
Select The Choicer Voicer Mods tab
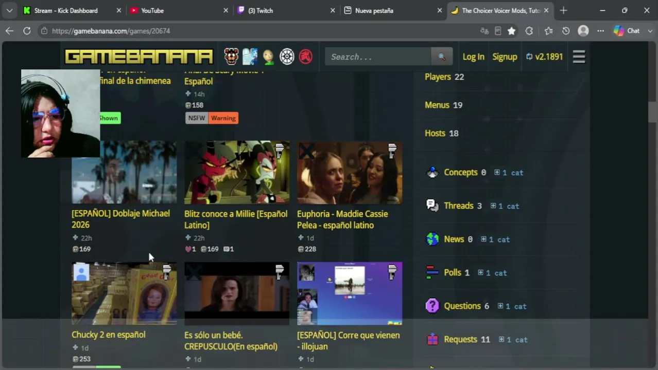coord(500,10)
